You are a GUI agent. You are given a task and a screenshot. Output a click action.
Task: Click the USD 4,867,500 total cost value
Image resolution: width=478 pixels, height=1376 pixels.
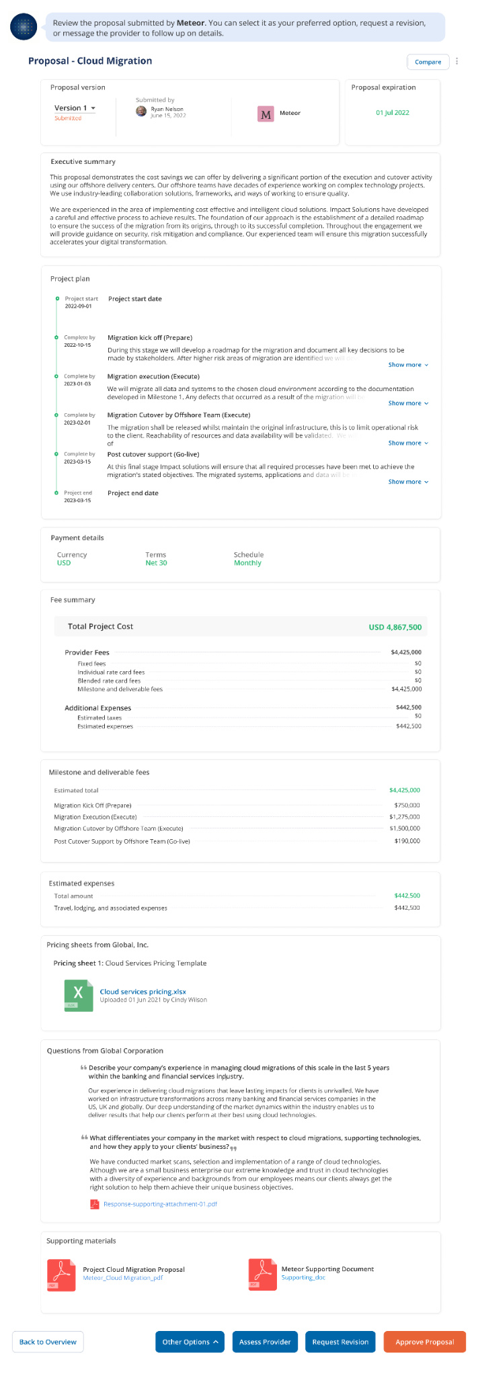[x=395, y=627]
